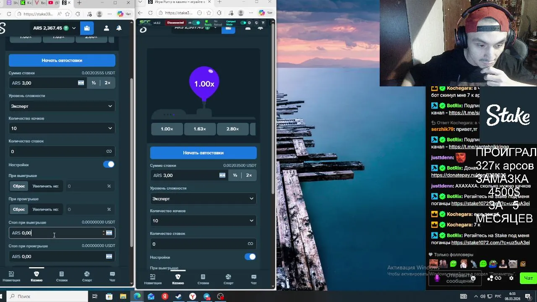Image resolution: width=537 pixels, height=302 pixels.
Task: Open the Количество качков dropdown in the right window
Action: click(203, 221)
